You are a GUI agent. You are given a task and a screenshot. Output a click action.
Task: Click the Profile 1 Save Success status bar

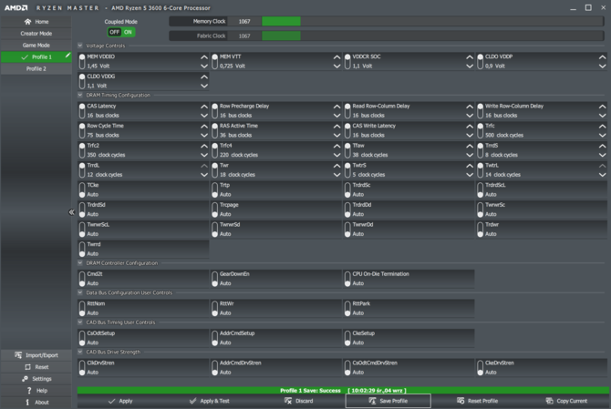click(343, 390)
